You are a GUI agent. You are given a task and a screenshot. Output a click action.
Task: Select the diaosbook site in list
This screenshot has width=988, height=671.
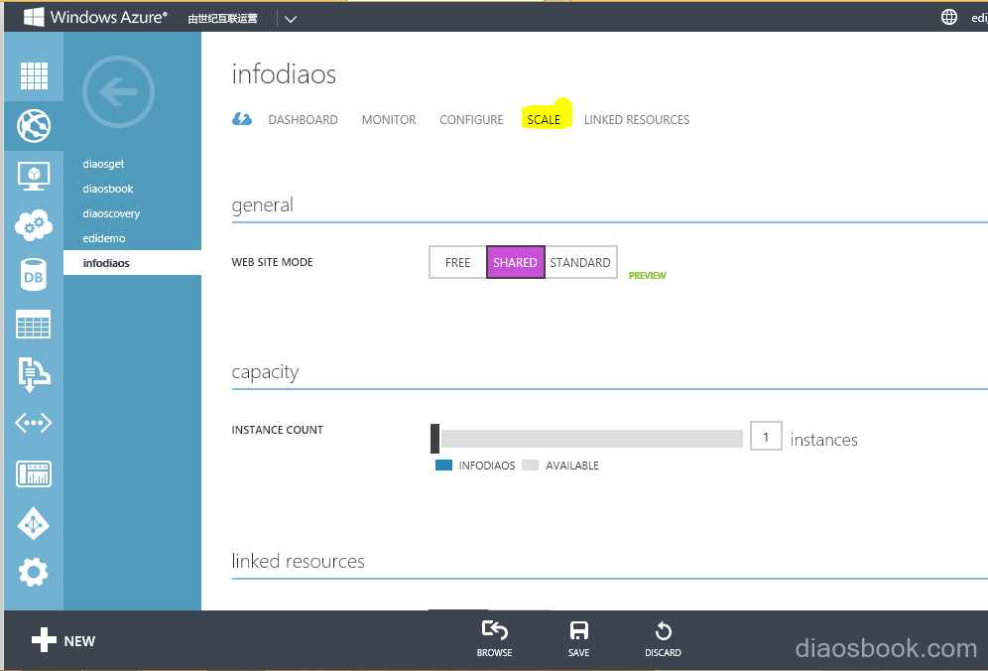click(108, 189)
